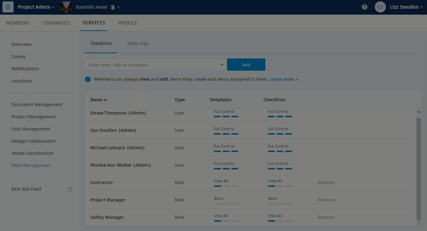Switch to the Members tab
Viewport: 427px width, 231px height.
18,23
